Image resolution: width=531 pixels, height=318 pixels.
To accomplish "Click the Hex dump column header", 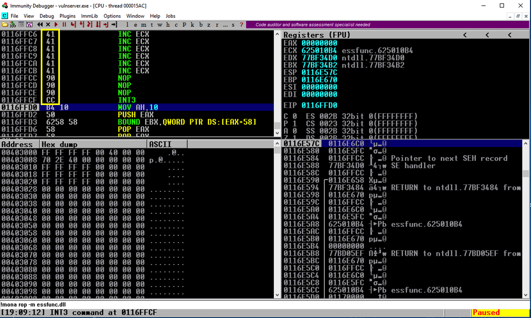I will click(93, 144).
